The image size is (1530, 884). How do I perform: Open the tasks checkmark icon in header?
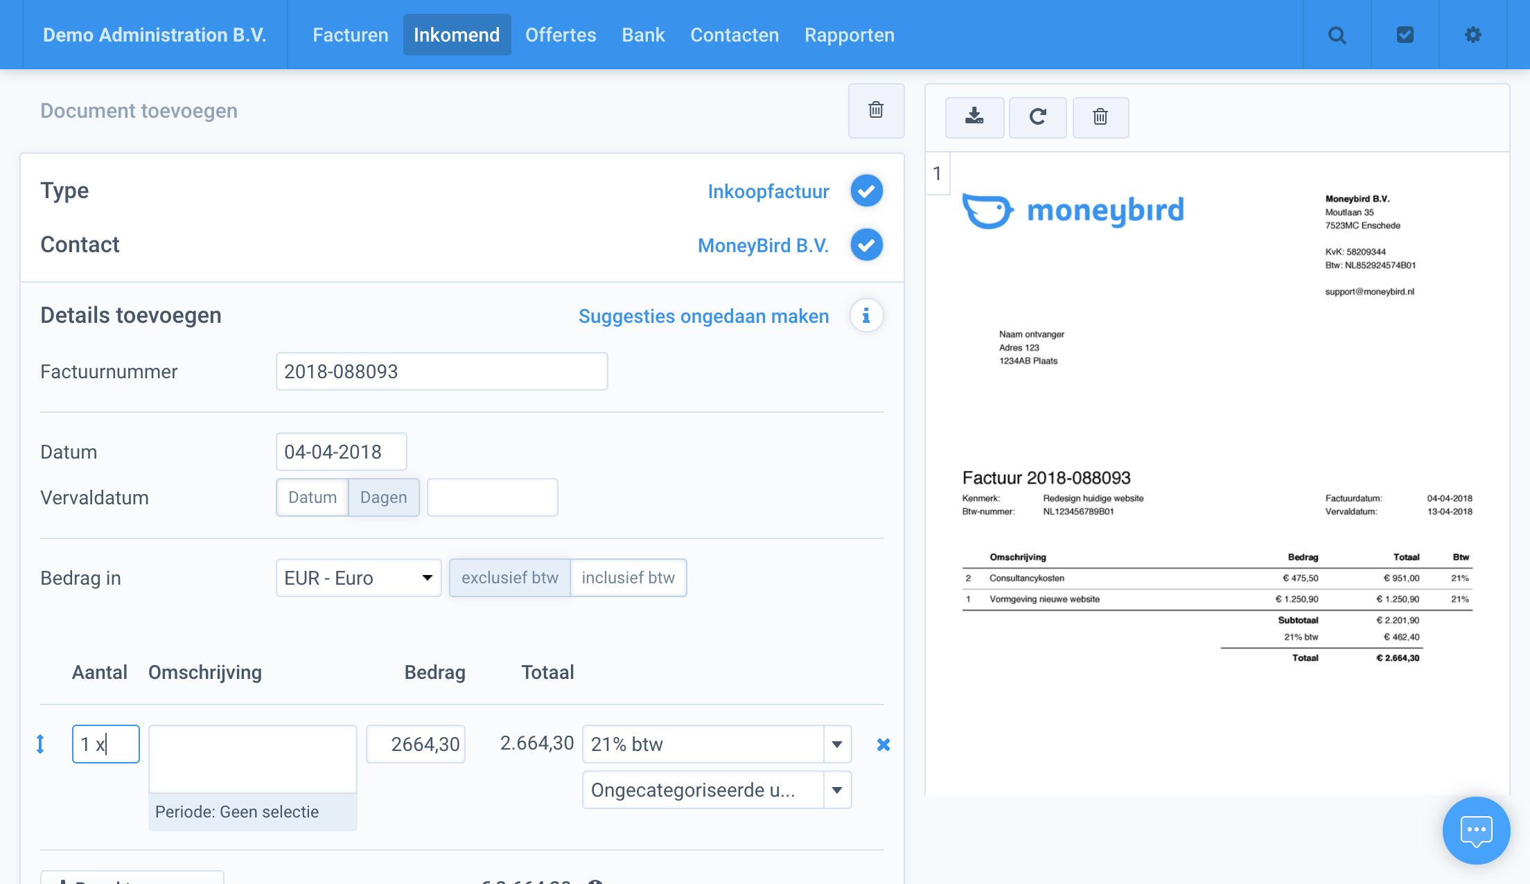[1405, 35]
